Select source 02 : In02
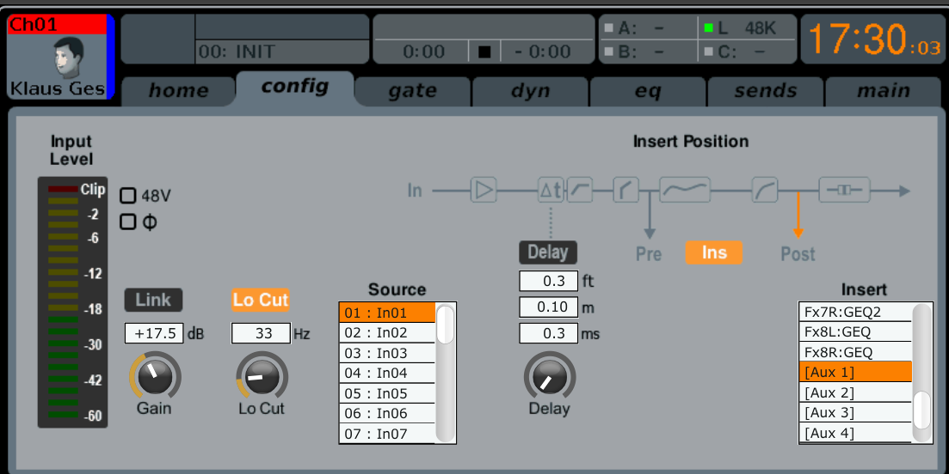The height and width of the screenshot is (474, 949). tap(387, 332)
